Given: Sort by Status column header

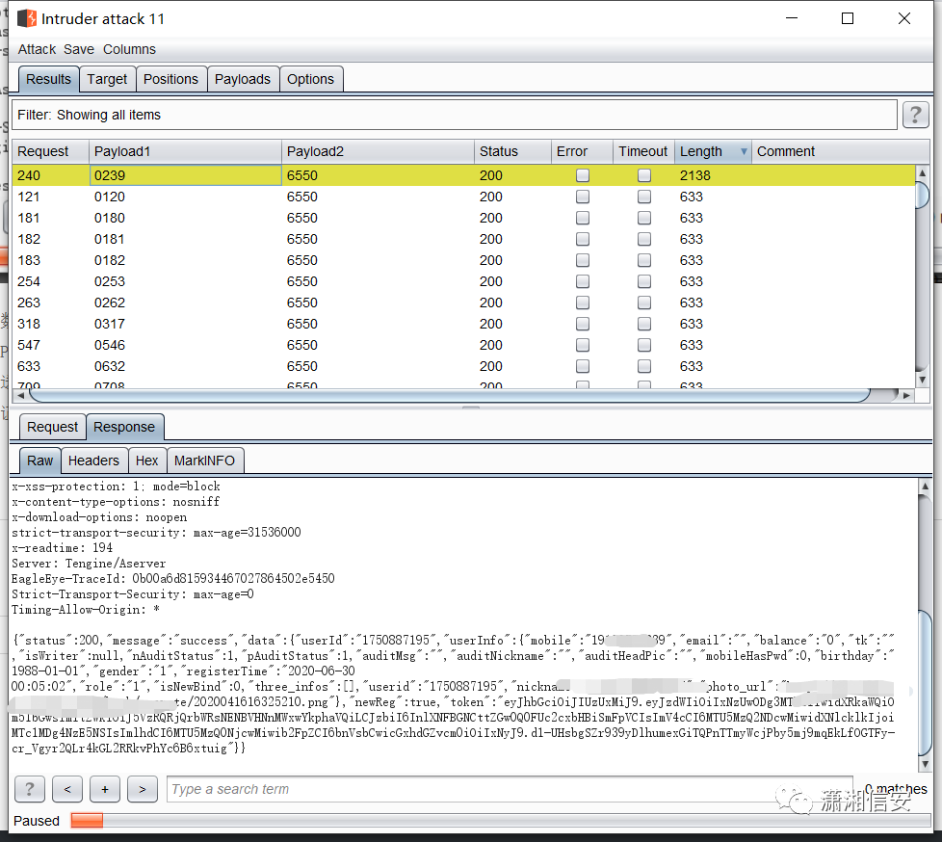Looking at the screenshot, I should 512,151.
